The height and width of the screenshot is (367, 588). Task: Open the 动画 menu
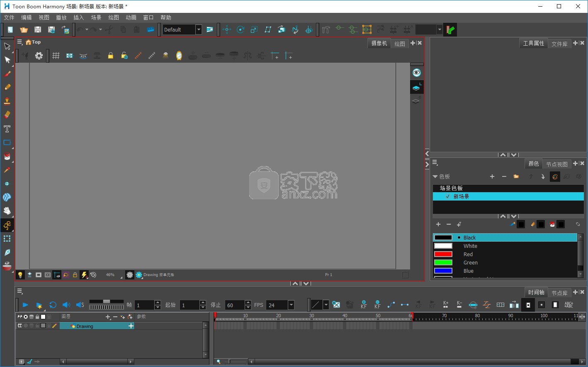click(131, 17)
